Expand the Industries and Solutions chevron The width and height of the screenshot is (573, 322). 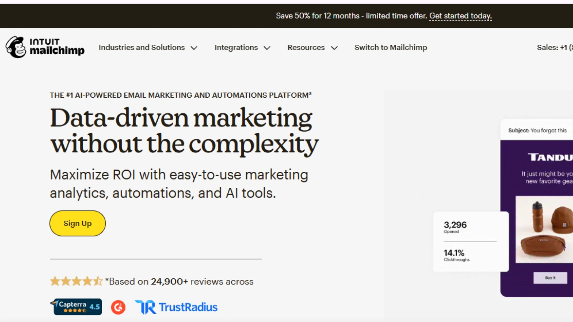coord(194,48)
